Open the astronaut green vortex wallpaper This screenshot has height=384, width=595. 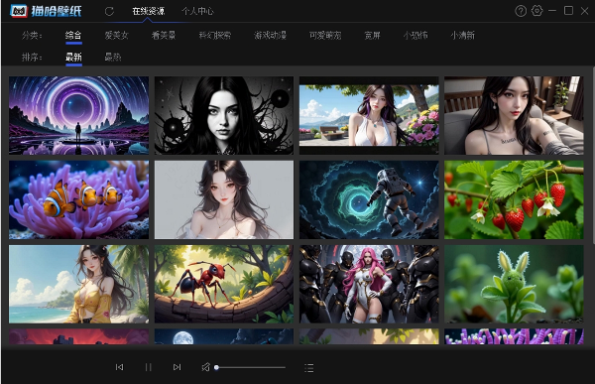369,199
